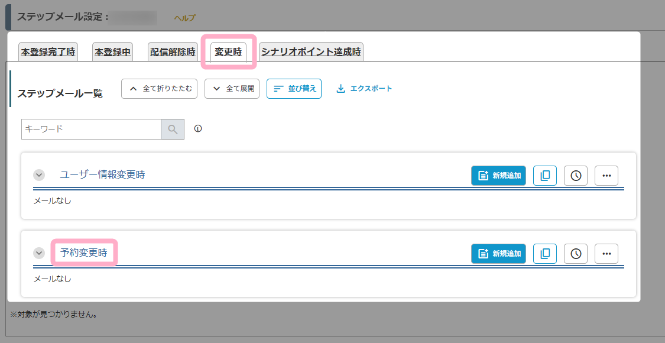The width and height of the screenshot is (665, 343).
Task: Switch to the 配信解除時 tab
Action: pyautogui.click(x=173, y=52)
